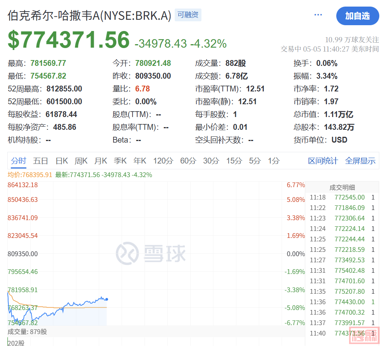Image resolution: width=382 pixels, height=346 pixels.
Task: Click the 成交量 value 882股
Action: pos(236,64)
